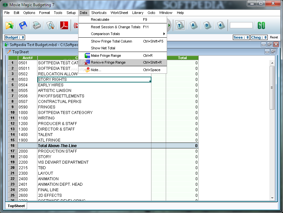Restore the budget document window
283x213 pixels.
point(270,44)
